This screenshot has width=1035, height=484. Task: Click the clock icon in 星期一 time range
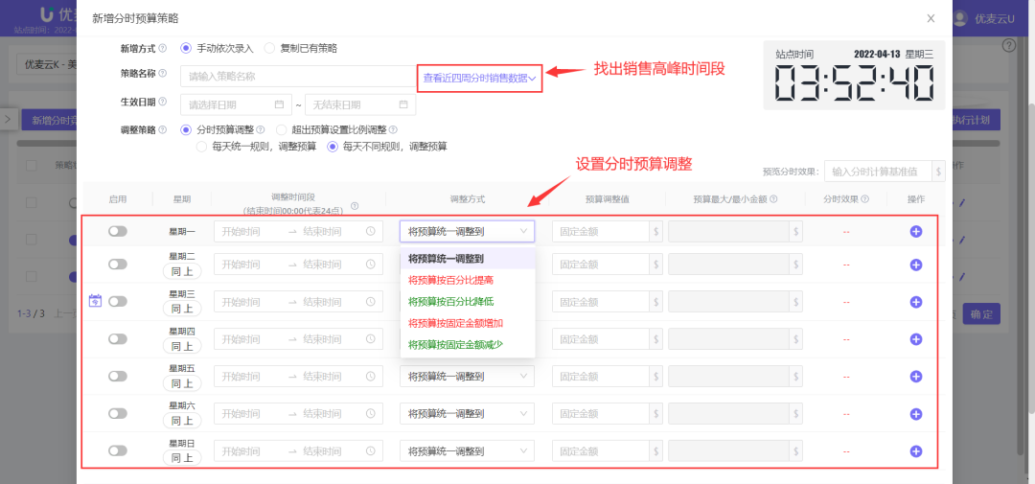pos(371,231)
